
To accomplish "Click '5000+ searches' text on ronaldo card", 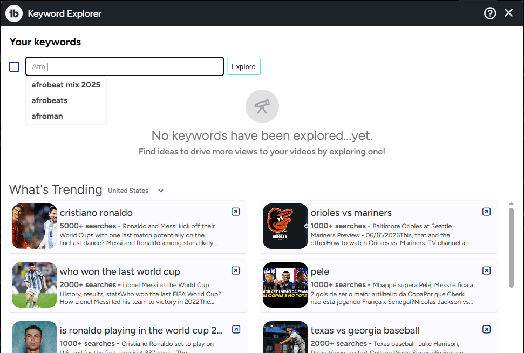I will pyautogui.click(x=88, y=226).
